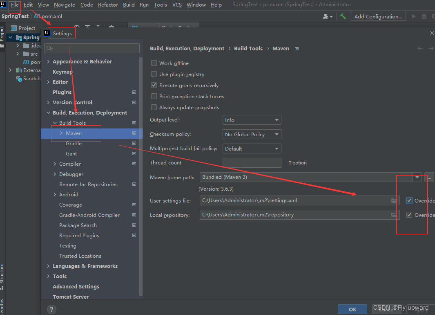The image size is (435, 315).
Task: Expand the Android settings node
Action: point(55,195)
